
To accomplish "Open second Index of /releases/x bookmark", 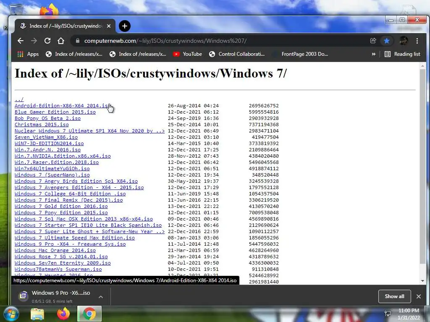I will 138,54.
